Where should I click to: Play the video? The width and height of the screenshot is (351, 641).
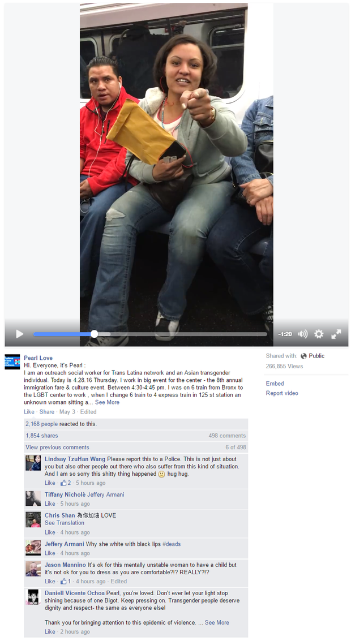19,334
